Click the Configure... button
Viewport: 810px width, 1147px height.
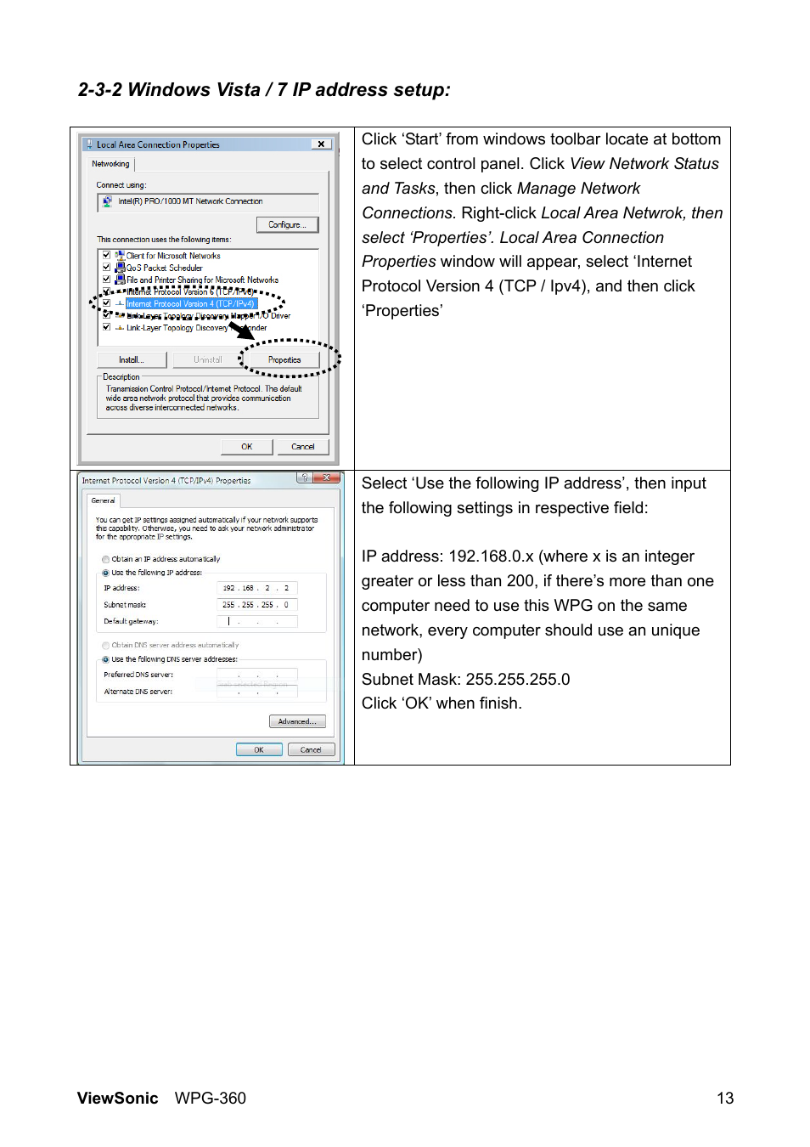tap(287, 224)
